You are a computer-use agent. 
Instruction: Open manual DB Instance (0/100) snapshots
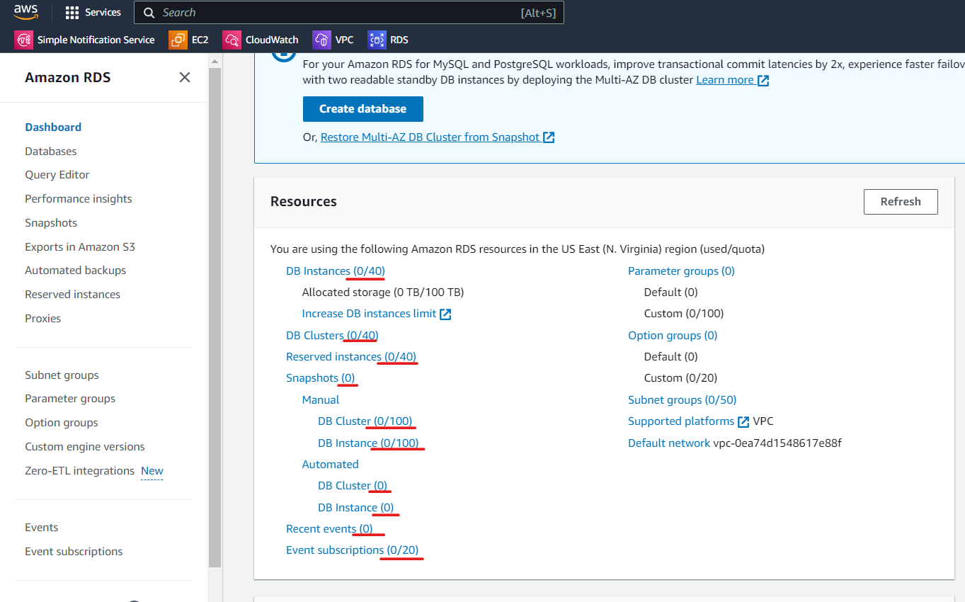point(368,443)
